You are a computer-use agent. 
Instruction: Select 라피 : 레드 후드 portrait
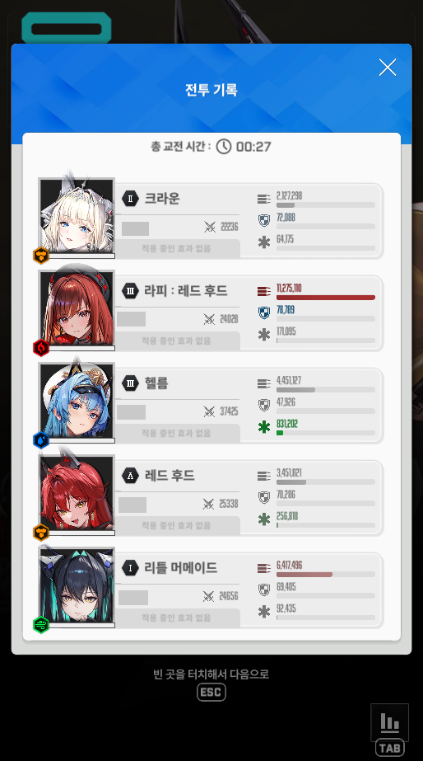77,308
